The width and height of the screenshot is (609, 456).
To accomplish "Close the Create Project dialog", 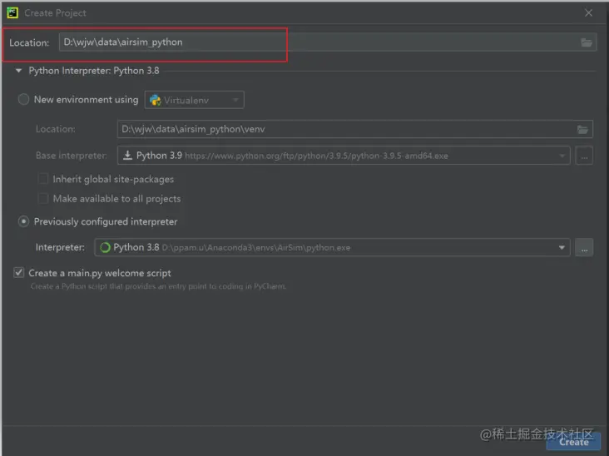I will point(588,12).
